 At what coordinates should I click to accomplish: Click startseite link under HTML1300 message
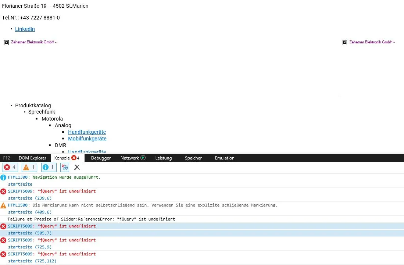(x=20, y=184)
